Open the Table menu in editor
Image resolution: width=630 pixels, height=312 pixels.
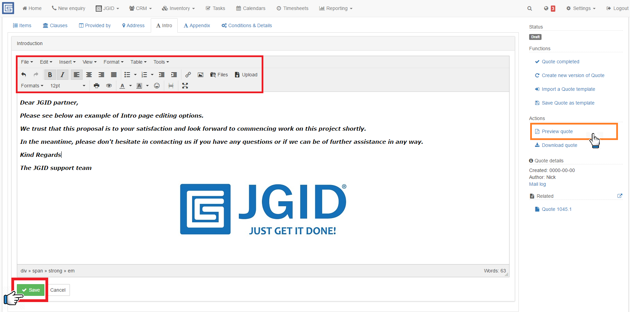pyautogui.click(x=138, y=62)
